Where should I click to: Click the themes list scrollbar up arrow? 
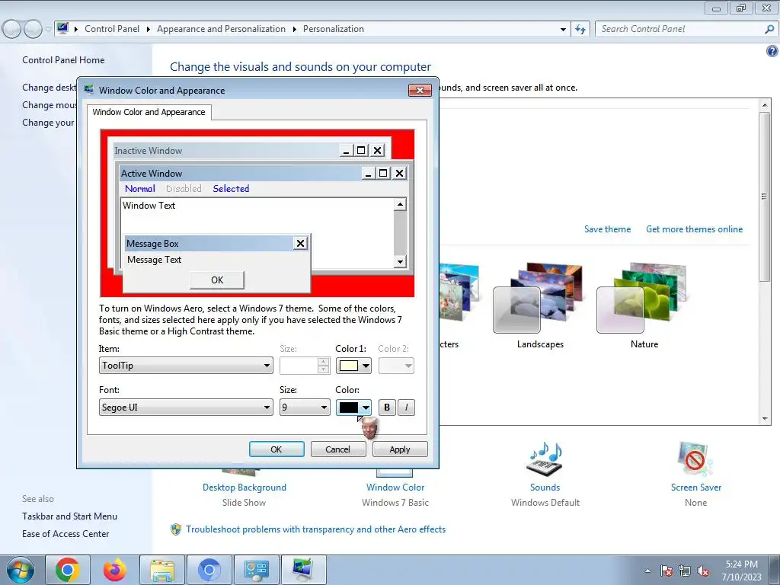click(x=765, y=105)
